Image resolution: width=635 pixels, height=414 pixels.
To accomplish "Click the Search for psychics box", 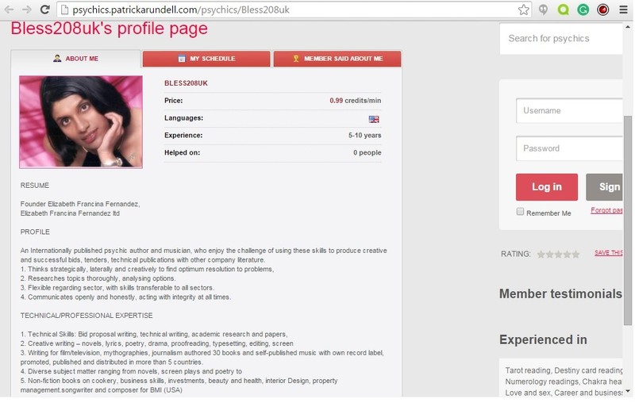I will [561, 38].
